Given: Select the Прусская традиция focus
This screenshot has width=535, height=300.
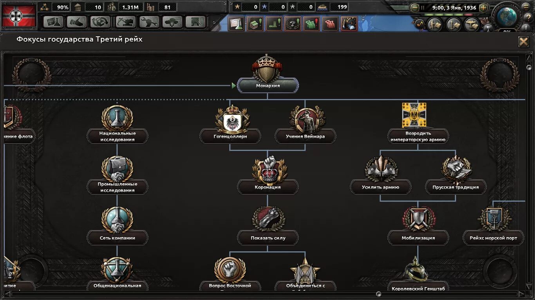Looking at the screenshot, I should click(456, 187).
